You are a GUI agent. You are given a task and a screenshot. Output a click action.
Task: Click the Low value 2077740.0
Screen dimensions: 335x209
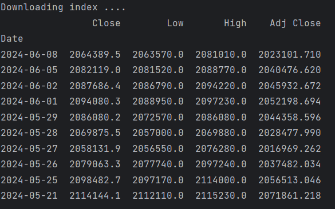coord(158,164)
